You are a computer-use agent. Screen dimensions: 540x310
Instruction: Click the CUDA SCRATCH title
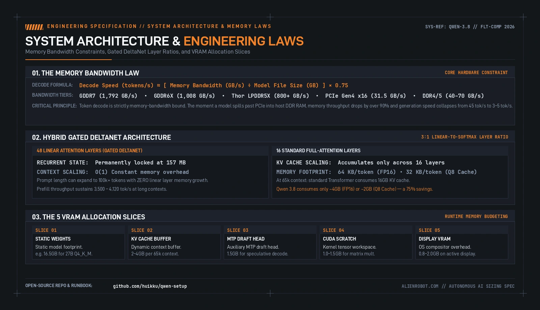pyautogui.click(x=340, y=239)
